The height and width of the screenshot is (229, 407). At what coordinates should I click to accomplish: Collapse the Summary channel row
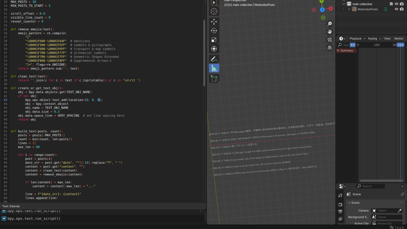pyautogui.click(x=338, y=50)
